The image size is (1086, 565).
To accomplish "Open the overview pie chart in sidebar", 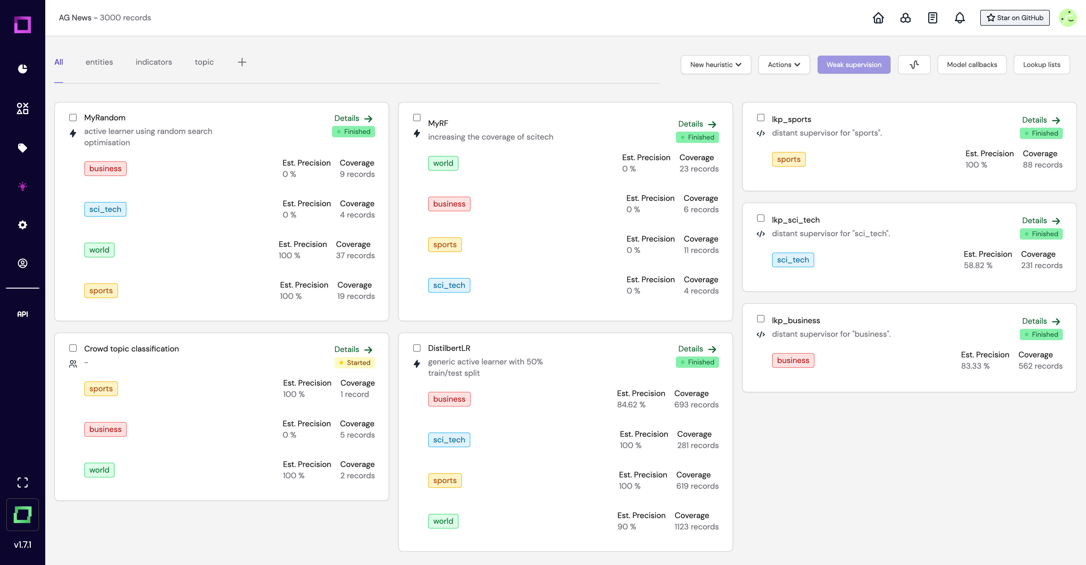I will [23, 69].
